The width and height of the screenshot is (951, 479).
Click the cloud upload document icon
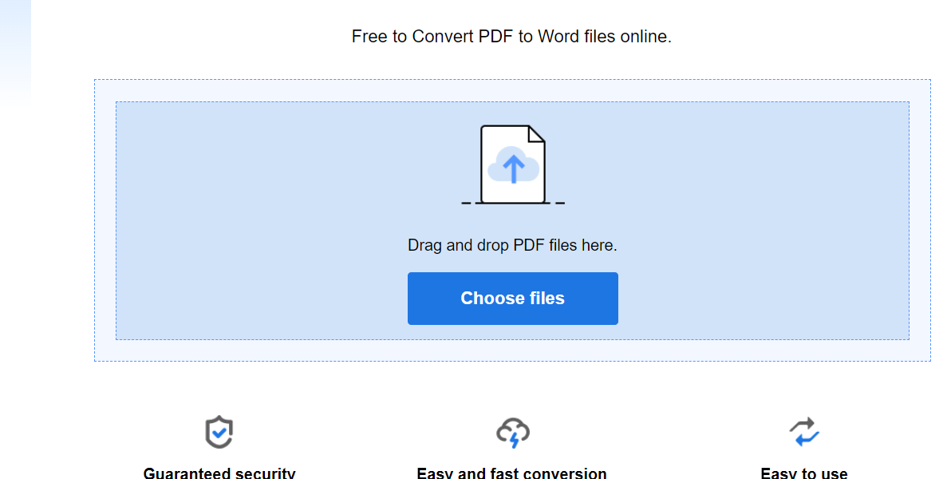click(x=513, y=164)
